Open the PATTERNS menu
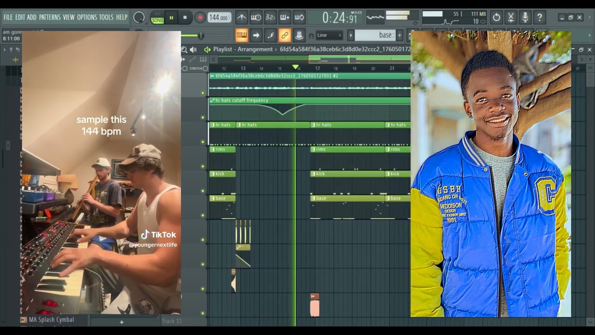595x335 pixels. (50, 17)
